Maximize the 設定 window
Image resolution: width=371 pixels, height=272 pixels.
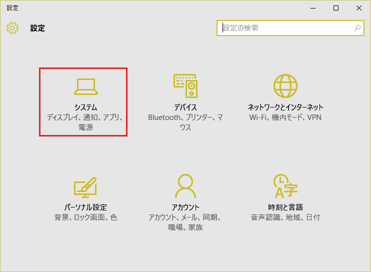click(x=336, y=7)
